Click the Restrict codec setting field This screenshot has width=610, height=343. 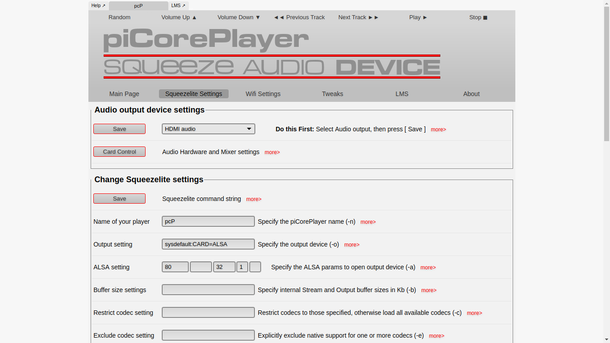(208, 313)
